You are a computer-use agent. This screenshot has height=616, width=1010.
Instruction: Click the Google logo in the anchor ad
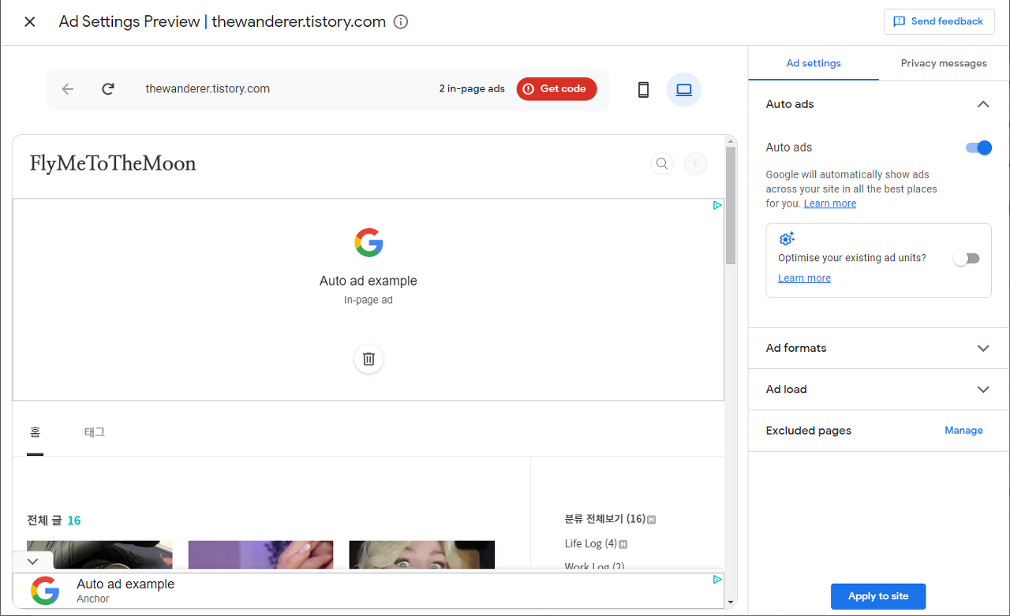(x=45, y=591)
